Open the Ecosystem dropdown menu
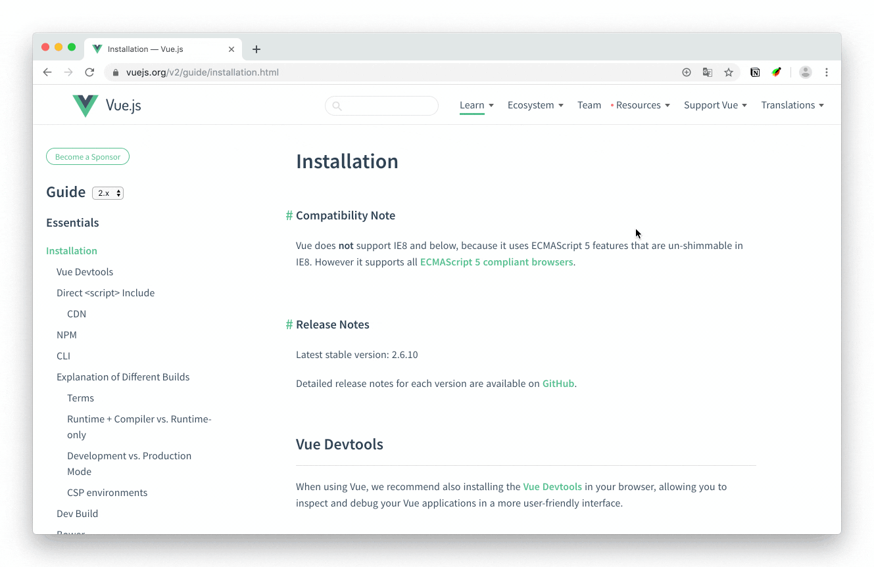Image resolution: width=874 pixels, height=567 pixels. tap(535, 105)
